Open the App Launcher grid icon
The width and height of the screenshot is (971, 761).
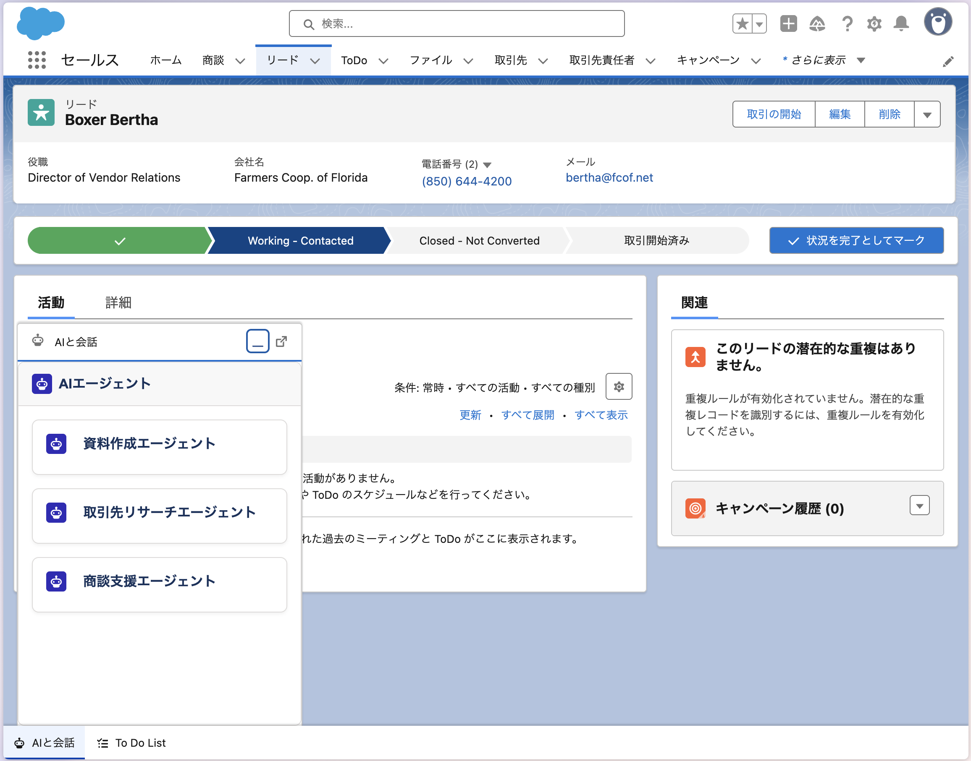click(x=37, y=60)
